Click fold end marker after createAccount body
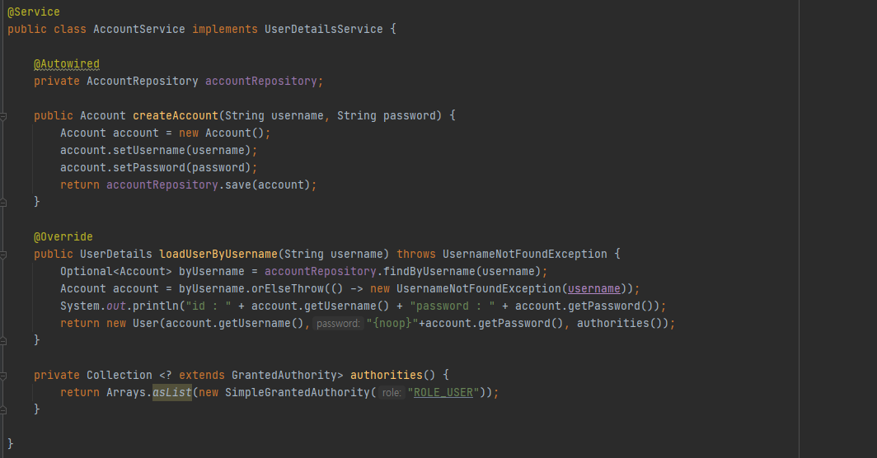Image resolution: width=877 pixels, height=458 pixels. 2,203
